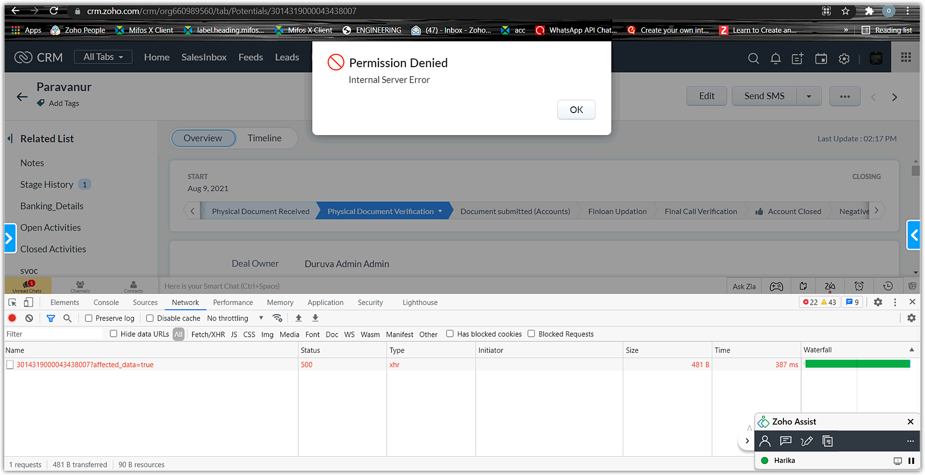
Task: Switch to the Console tab in DevTools
Action: pyautogui.click(x=106, y=302)
